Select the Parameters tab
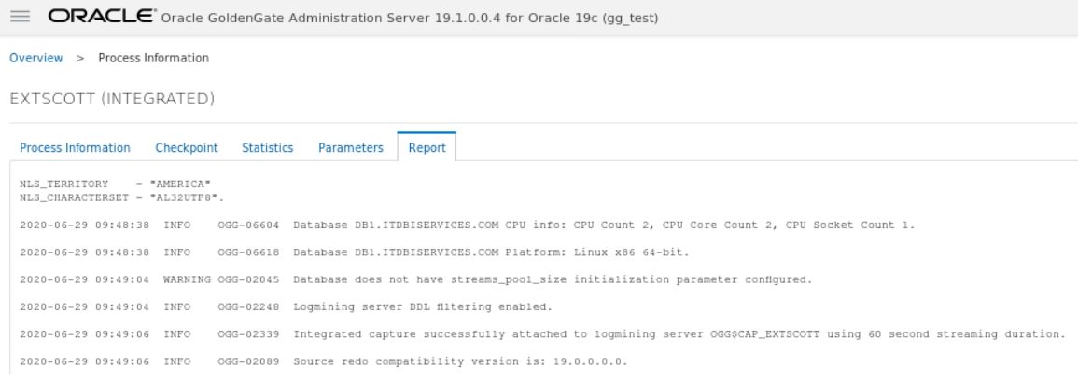1078x381 pixels. [351, 147]
